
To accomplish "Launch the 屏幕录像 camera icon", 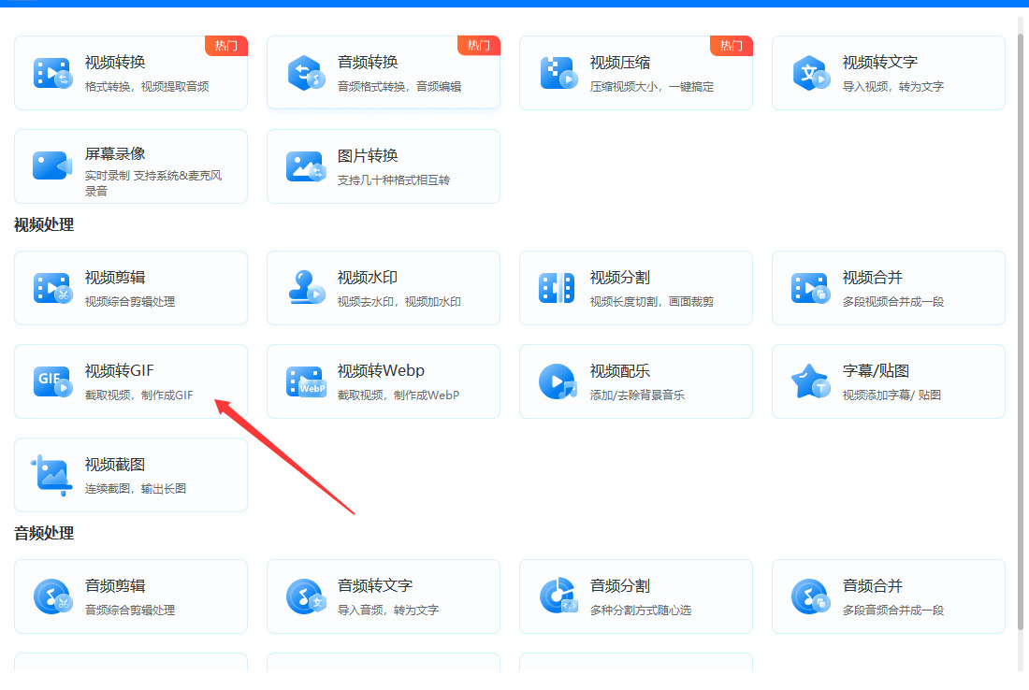I will point(52,165).
